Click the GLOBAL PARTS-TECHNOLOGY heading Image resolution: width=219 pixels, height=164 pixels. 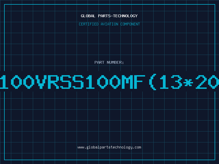click(109, 16)
